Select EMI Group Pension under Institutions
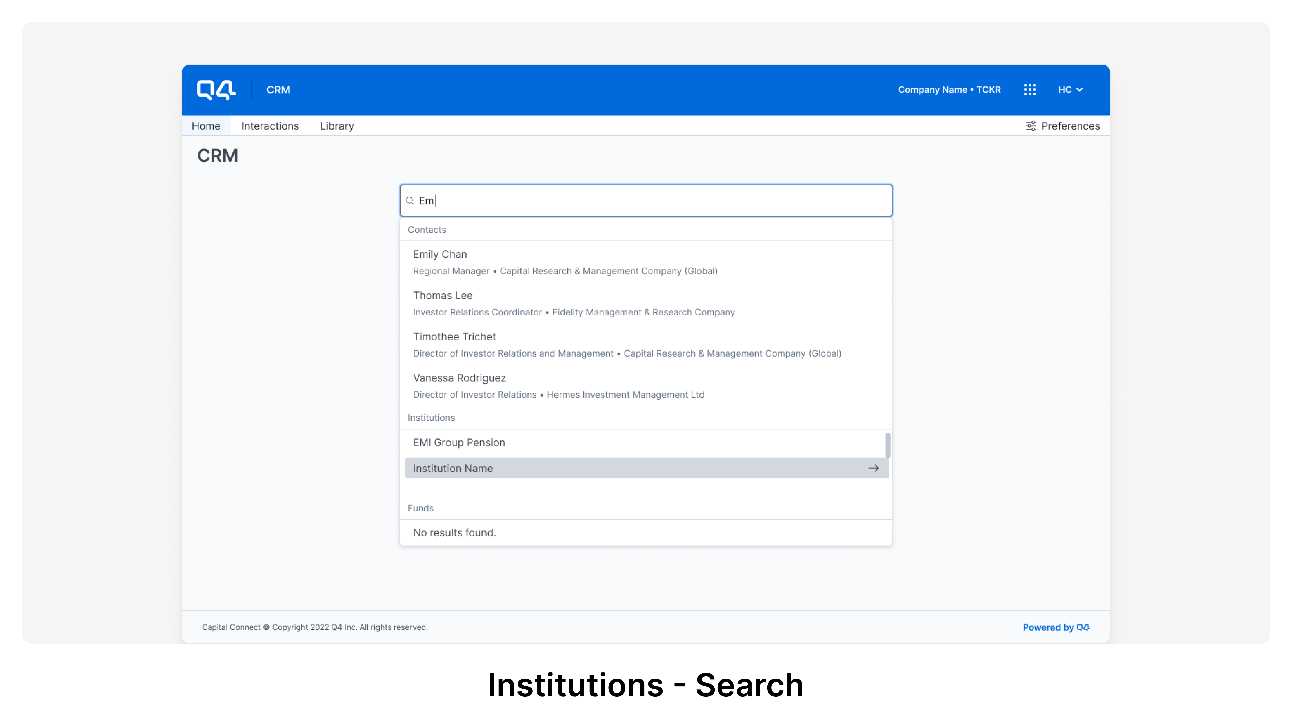Viewport: 1292px width, 726px height. coord(458,442)
